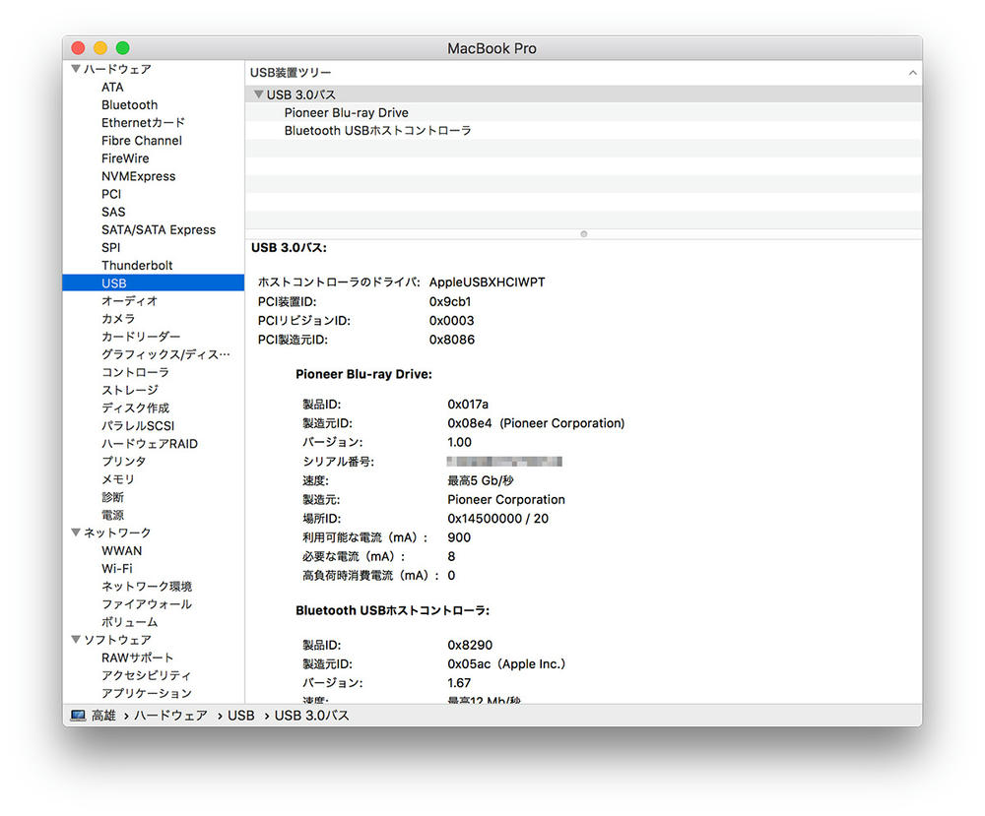Select PCI in the sidebar
Viewport: 985px width, 816px height.
point(111,194)
